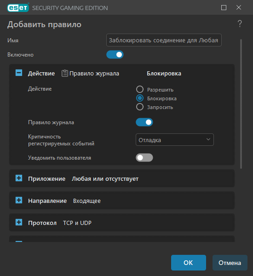Select the Блокировка radio button
The height and width of the screenshot is (276, 253).
140,98
